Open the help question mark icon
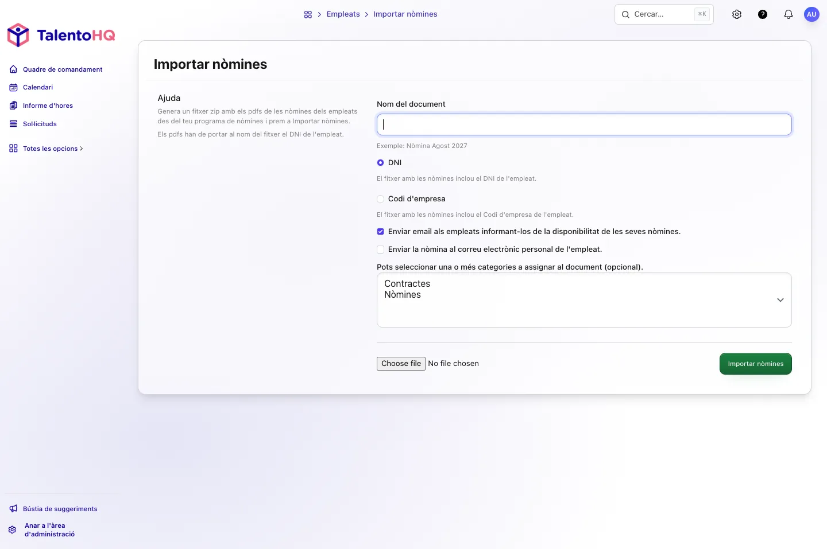 [763, 14]
